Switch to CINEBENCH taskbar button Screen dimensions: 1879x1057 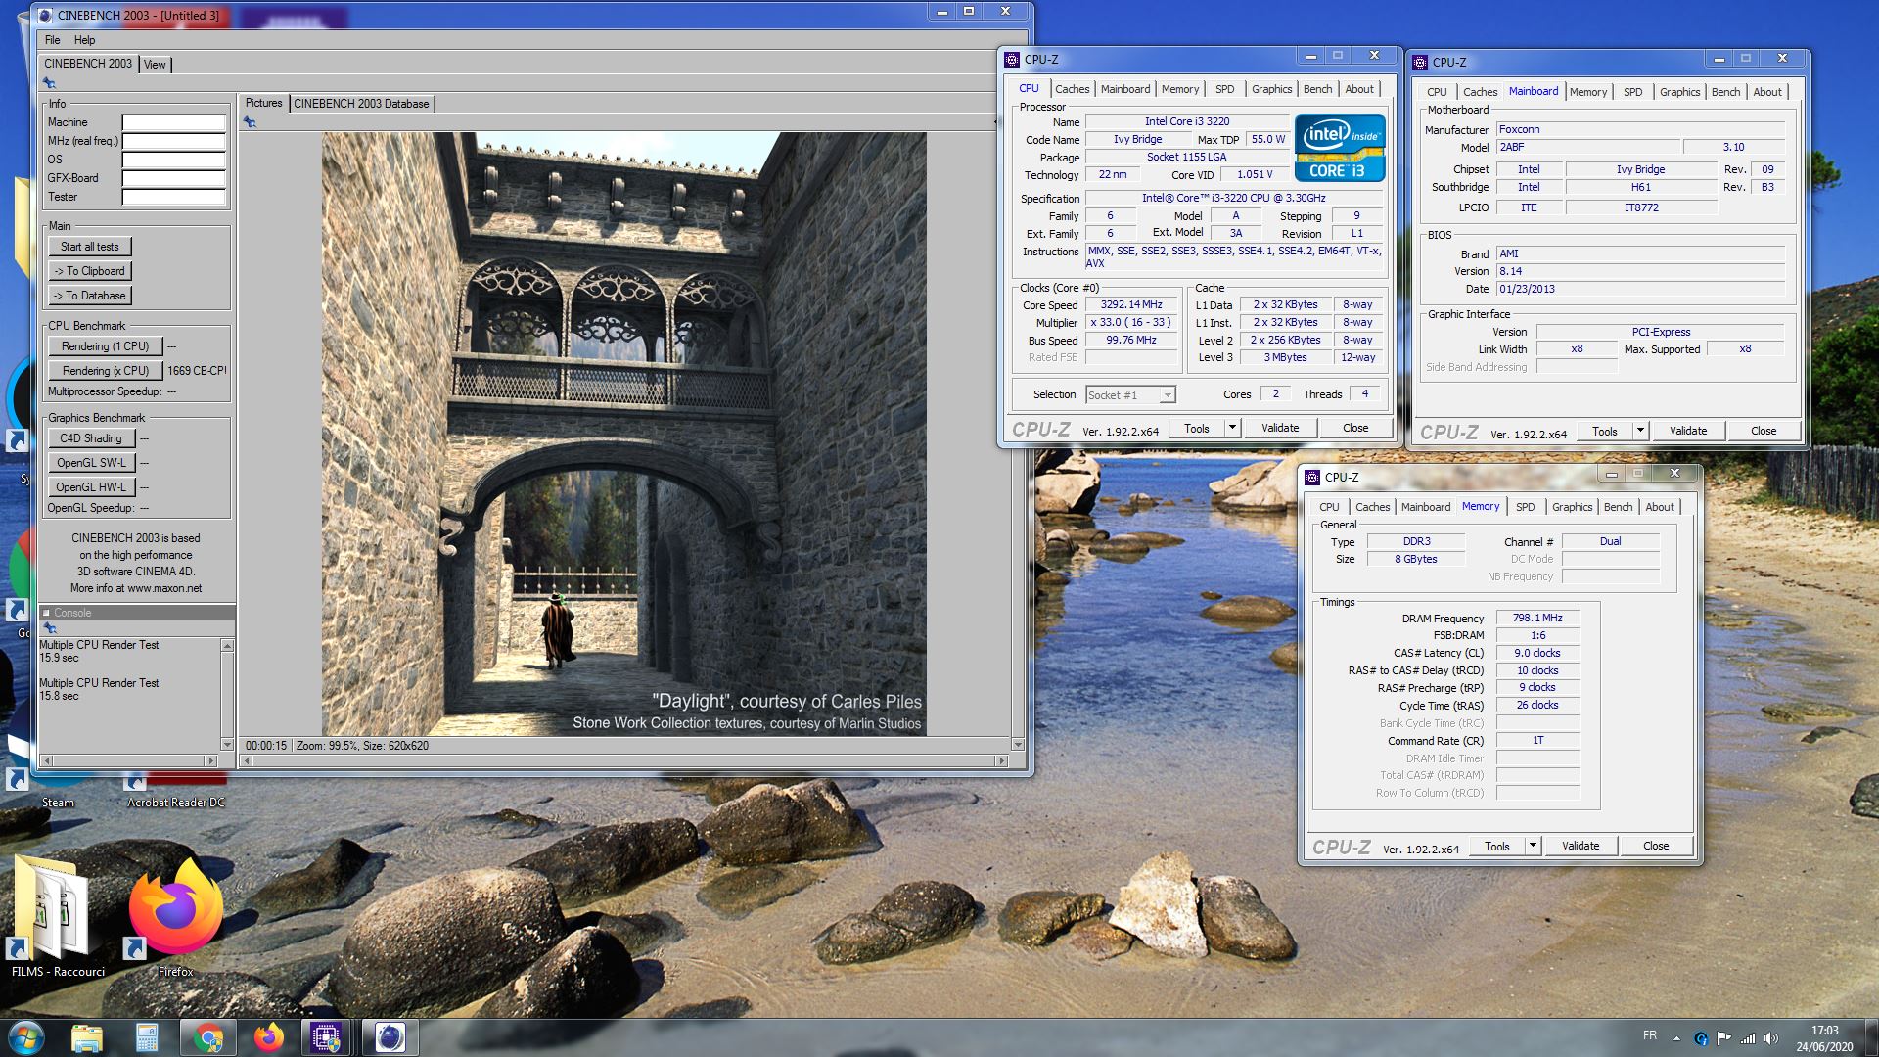coord(390,1037)
